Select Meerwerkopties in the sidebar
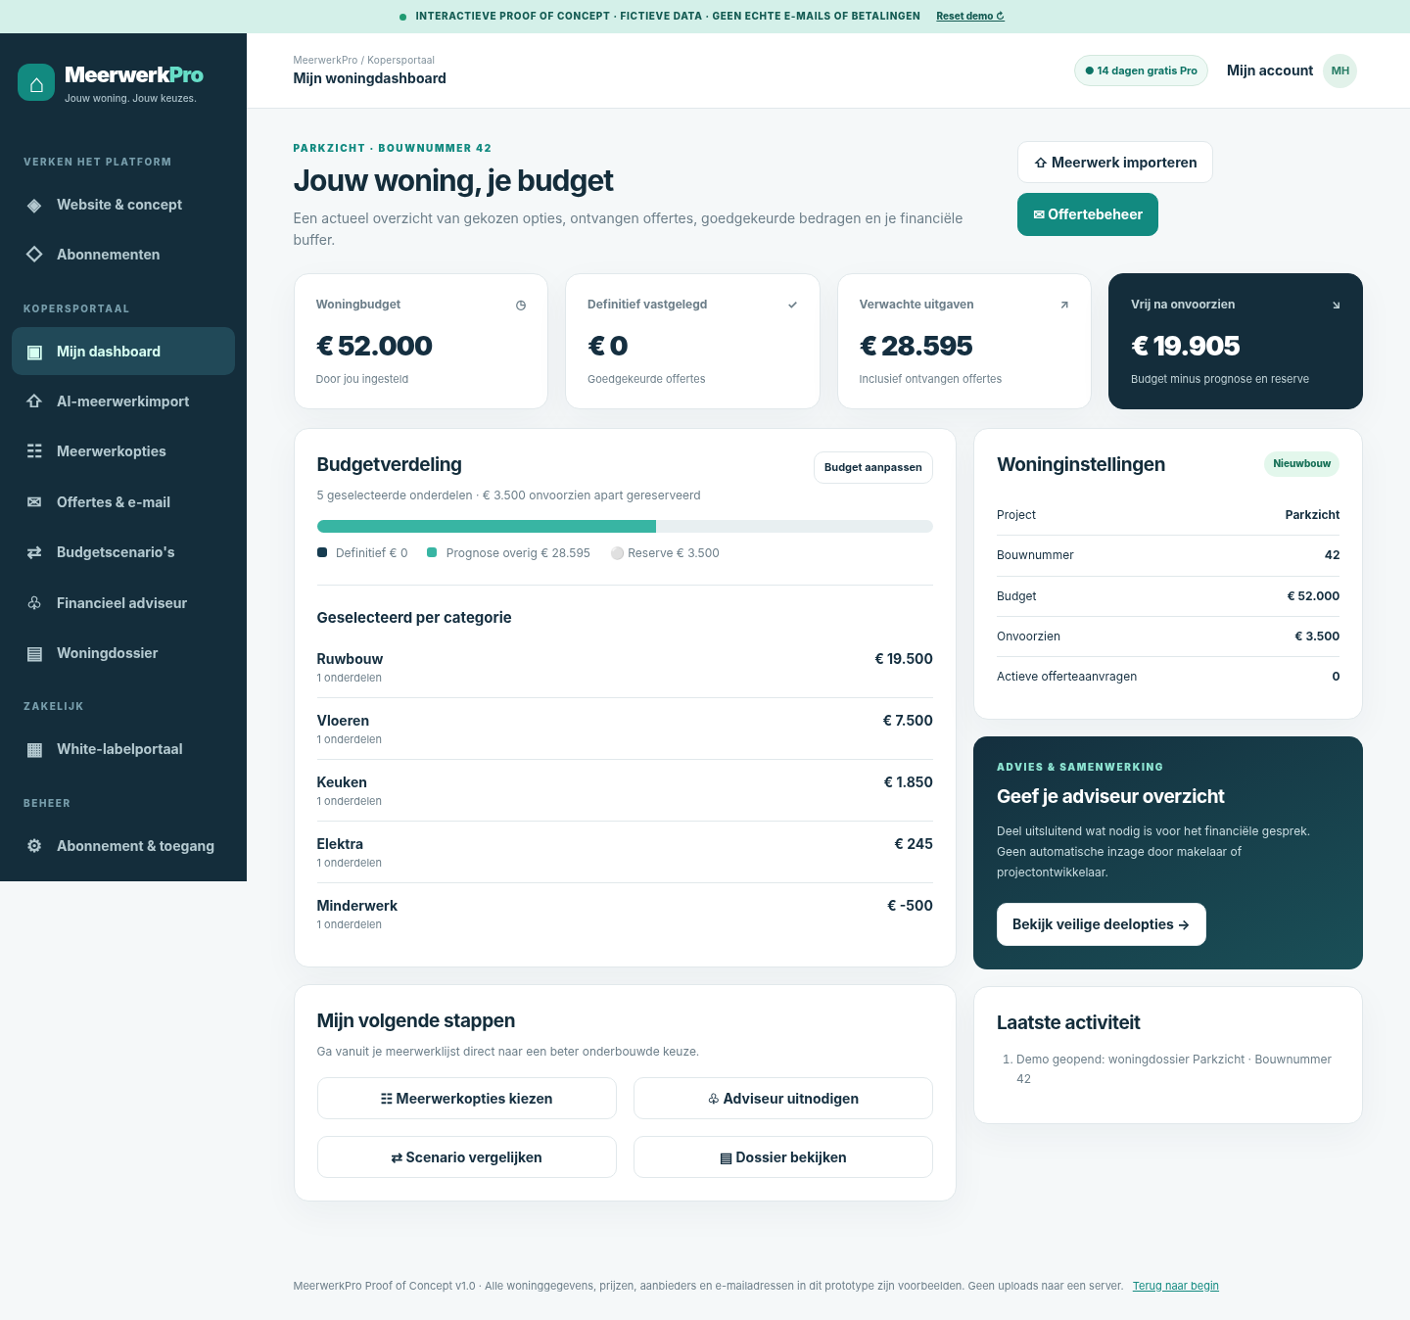This screenshot has height=1320, width=1410. pyautogui.click(x=123, y=451)
